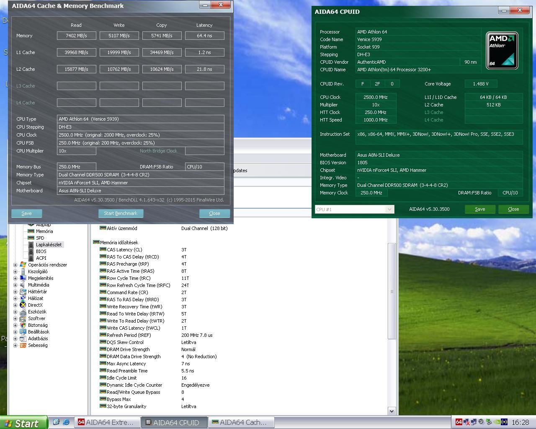This screenshot has width=536, height=429.
Task: Click the Multimédia speaker icon
Action: (23, 285)
